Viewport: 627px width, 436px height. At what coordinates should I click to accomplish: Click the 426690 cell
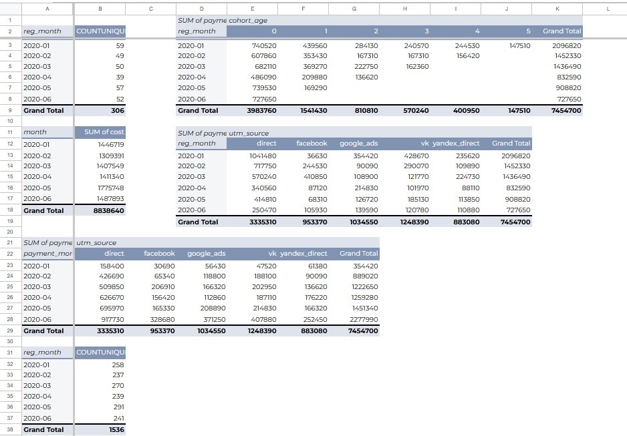(x=100, y=276)
